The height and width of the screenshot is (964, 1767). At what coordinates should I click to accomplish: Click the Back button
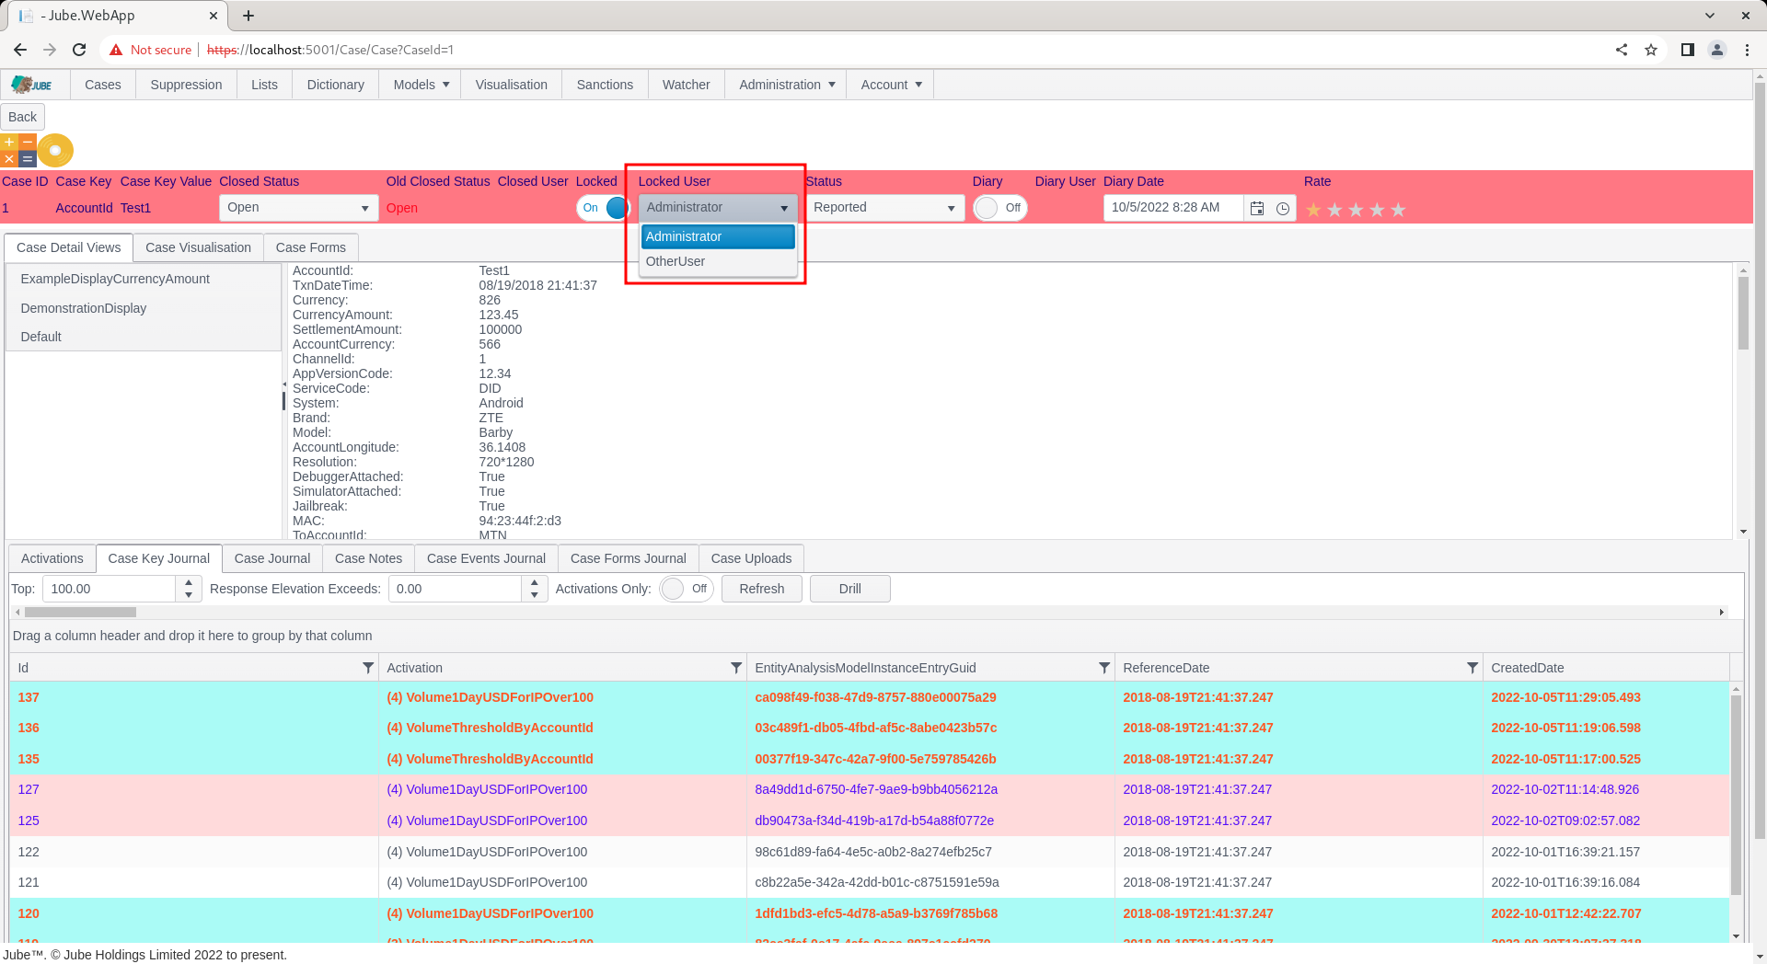(22, 117)
